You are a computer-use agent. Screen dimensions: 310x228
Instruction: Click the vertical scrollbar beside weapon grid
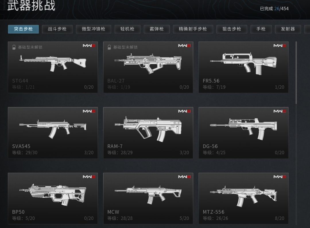tap(296, 73)
